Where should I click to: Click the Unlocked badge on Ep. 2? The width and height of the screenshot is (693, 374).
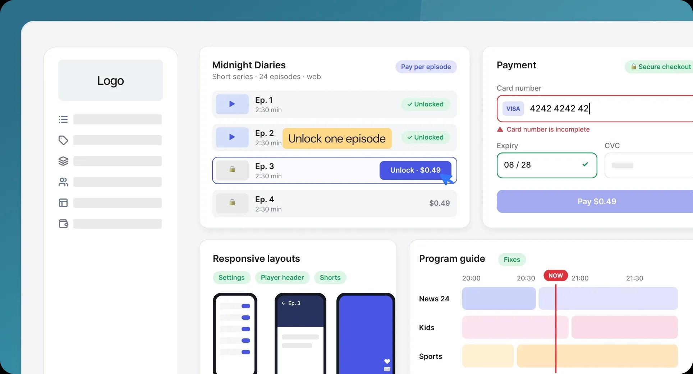click(x=425, y=137)
